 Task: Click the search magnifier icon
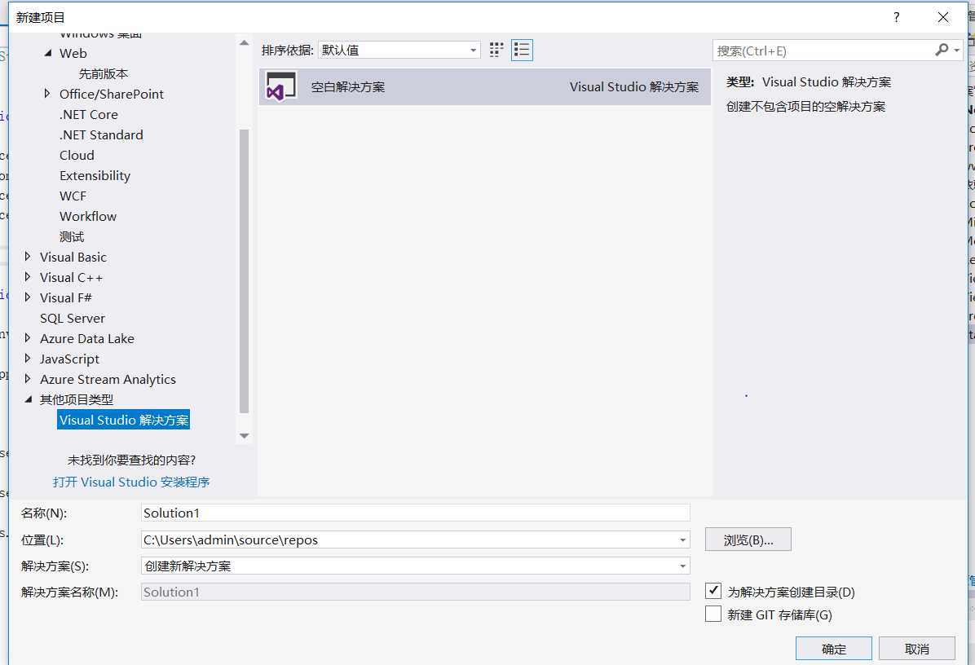942,51
